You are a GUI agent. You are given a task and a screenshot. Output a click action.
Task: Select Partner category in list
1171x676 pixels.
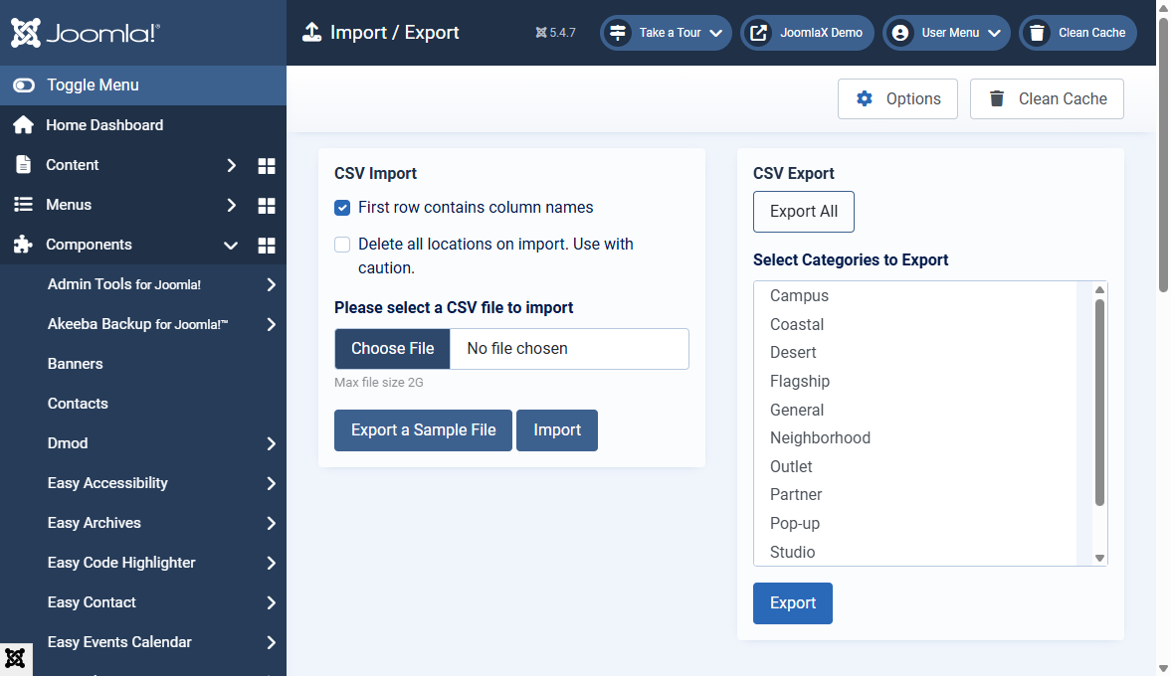pos(915,495)
